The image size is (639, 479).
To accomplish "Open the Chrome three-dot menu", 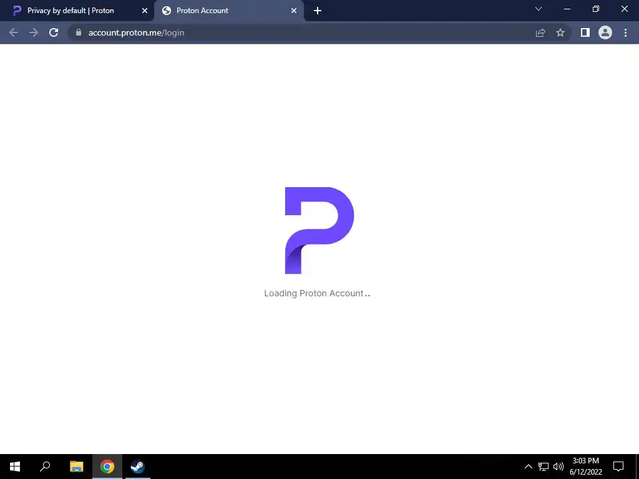I will [x=625, y=32].
